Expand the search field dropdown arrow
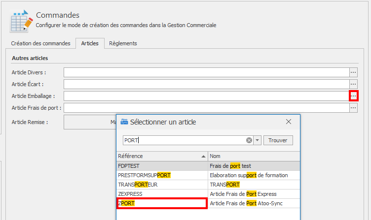This screenshot has height=220, width=371. 258,140
